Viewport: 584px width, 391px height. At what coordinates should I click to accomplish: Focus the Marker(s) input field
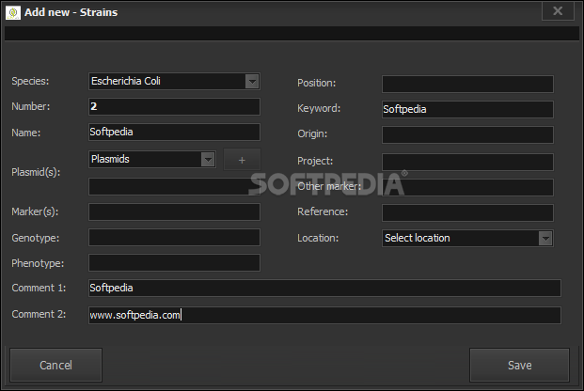[174, 211]
